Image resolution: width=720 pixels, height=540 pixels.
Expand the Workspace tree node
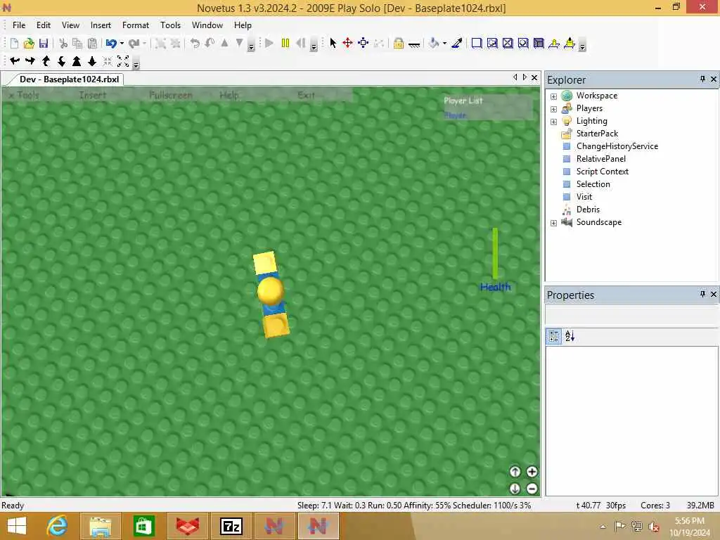[x=554, y=96]
